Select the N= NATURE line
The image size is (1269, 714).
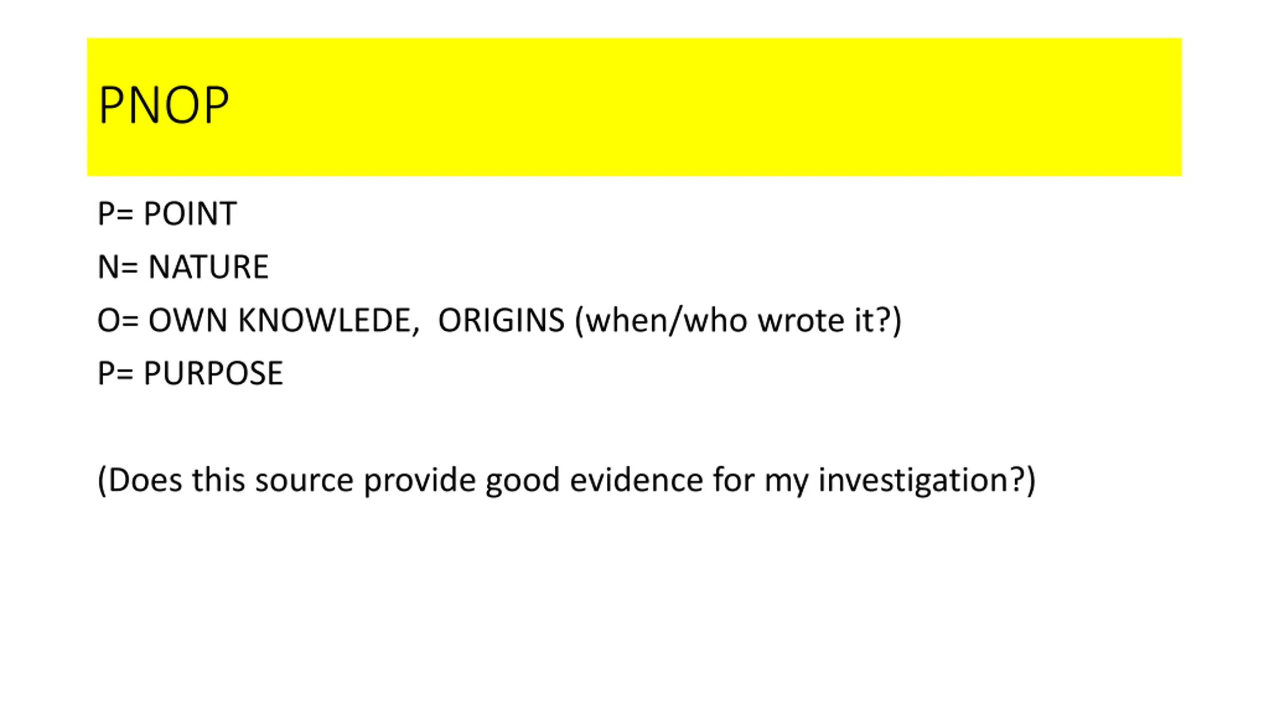tap(183, 267)
